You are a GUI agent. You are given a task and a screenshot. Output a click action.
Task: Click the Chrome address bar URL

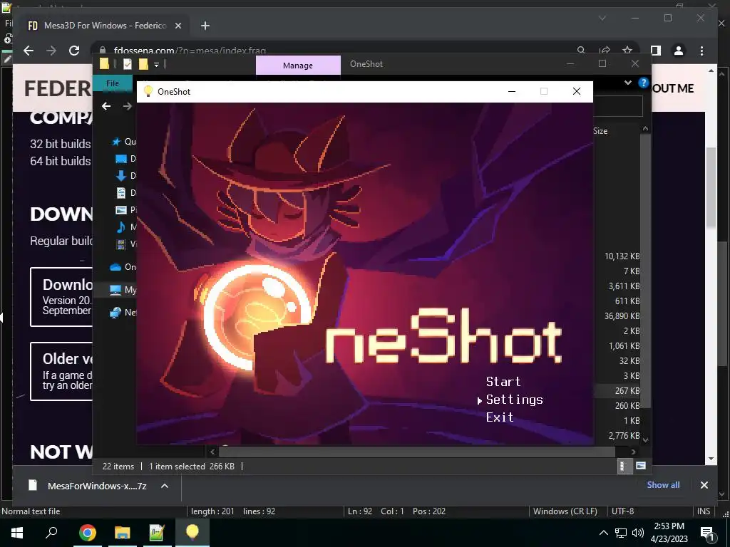pyautogui.click(x=190, y=51)
